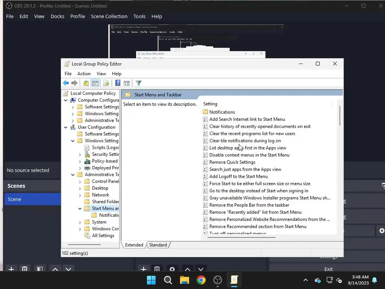This screenshot has height=289, width=385.
Task: Switch to OBS Studio taskbar icon
Action: 218,280
